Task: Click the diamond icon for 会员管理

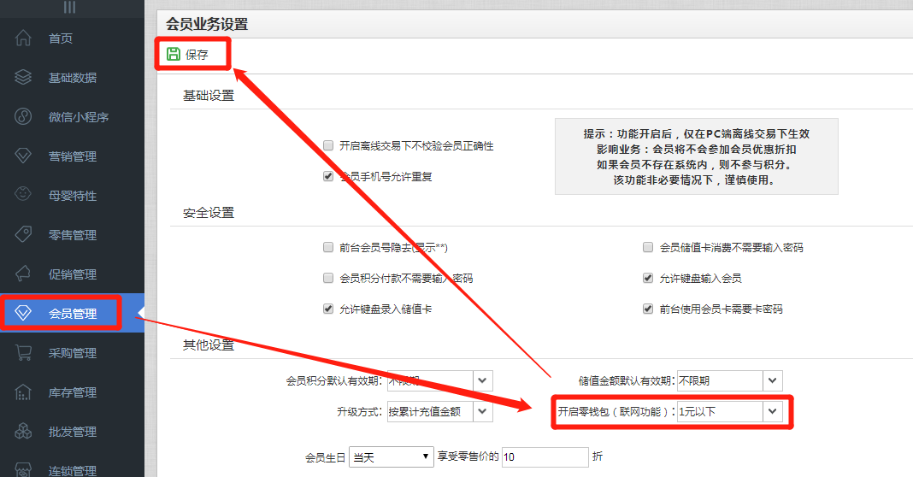Action: click(x=23, y=314)
